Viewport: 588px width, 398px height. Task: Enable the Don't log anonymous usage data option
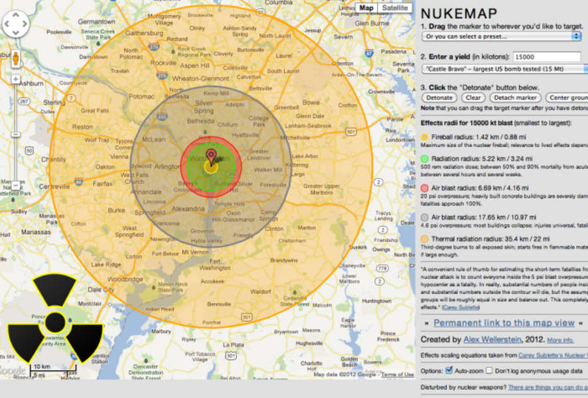click(488, 370)
